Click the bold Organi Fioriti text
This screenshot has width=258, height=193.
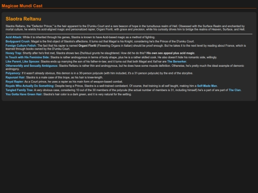(87, 46)
